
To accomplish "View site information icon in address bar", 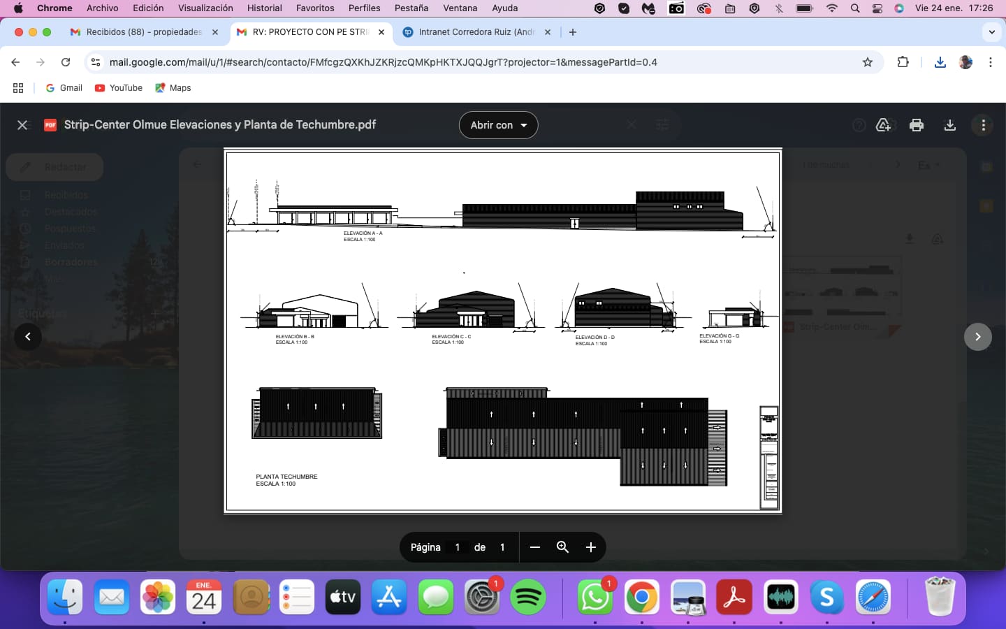I will (x=96, y=62).
